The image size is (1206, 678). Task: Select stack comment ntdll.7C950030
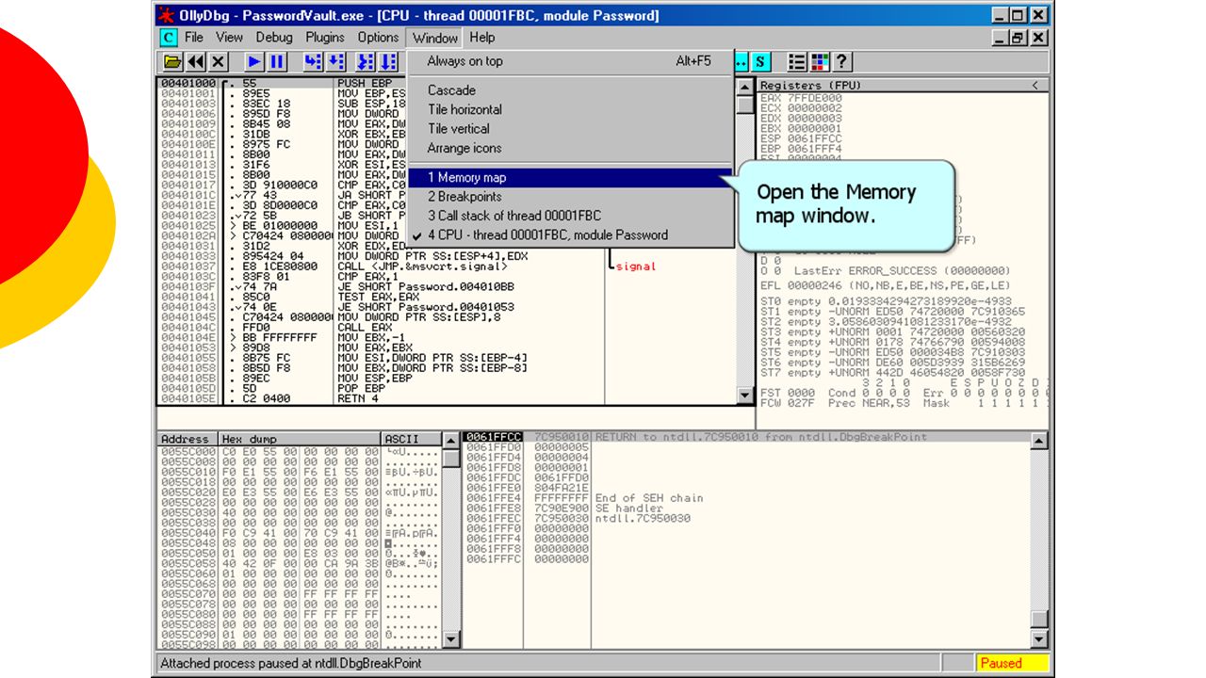tap(643, 519)
